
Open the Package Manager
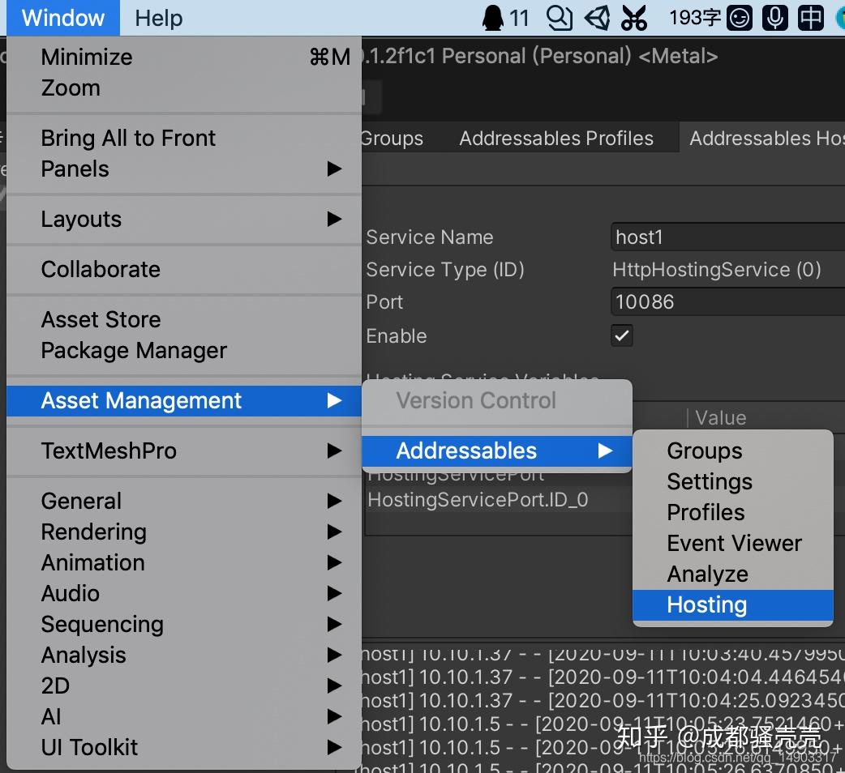(x=134, y=350)
